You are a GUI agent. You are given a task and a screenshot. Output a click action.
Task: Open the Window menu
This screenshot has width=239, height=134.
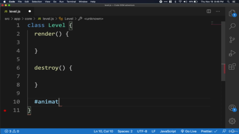[83, 1]
